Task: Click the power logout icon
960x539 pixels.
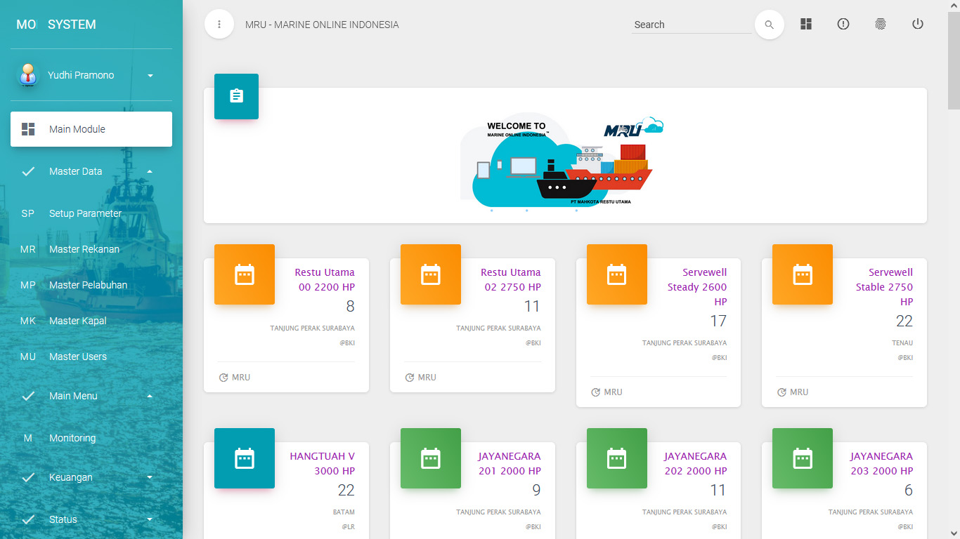Action: coord(917,24)
